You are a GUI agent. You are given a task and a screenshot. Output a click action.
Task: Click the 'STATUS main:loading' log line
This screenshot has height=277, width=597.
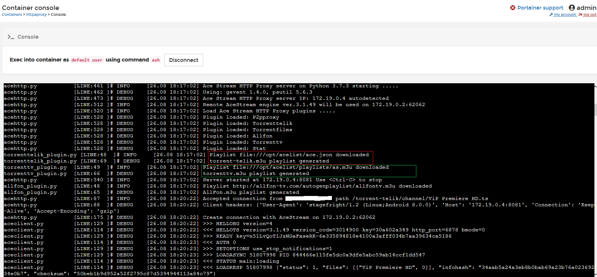pos(241,261)
